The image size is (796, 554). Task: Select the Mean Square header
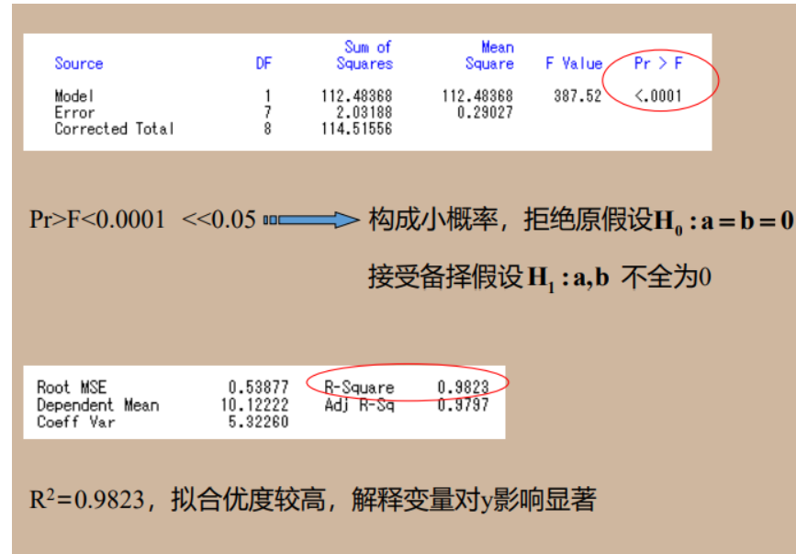pos(488,57)
